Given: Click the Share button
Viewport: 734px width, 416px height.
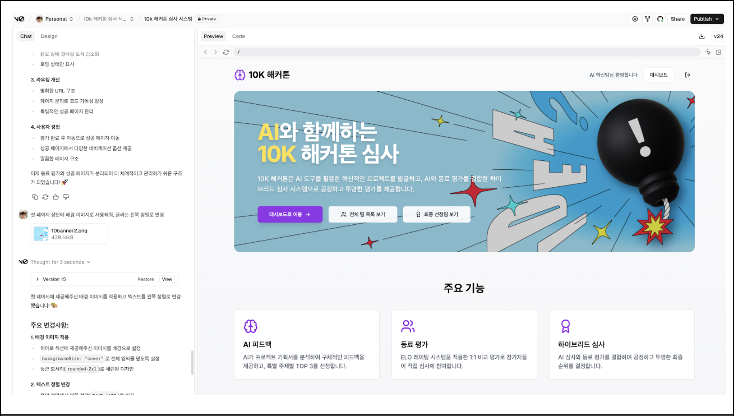Looking at the screenshot, I should pyautogui.click(x=677, y=19).
